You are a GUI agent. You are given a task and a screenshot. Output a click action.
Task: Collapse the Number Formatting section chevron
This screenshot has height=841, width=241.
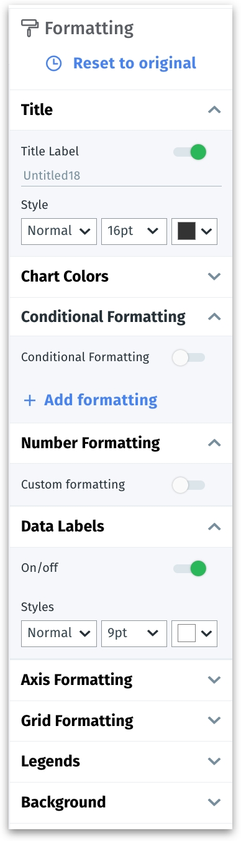pyautogui.click(x=214, y=443)
